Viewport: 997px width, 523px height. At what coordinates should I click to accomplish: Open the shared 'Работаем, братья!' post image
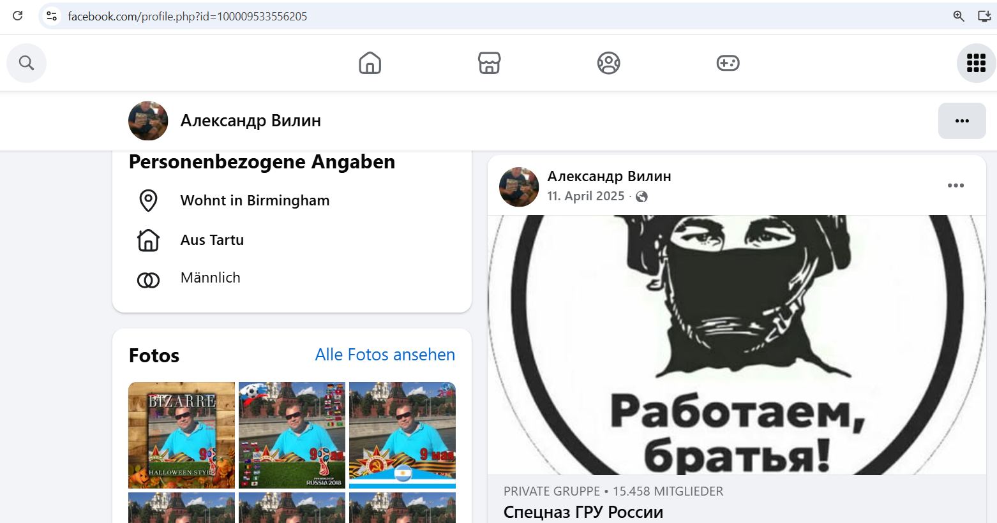point(737,344)
